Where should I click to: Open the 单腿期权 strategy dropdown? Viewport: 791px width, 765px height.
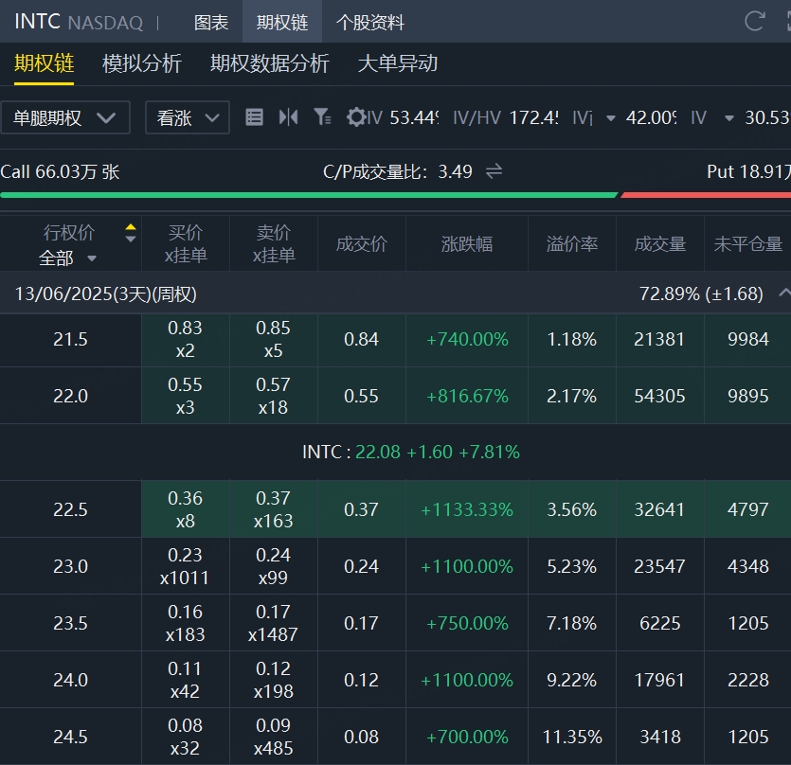click(x=65, y=117)
